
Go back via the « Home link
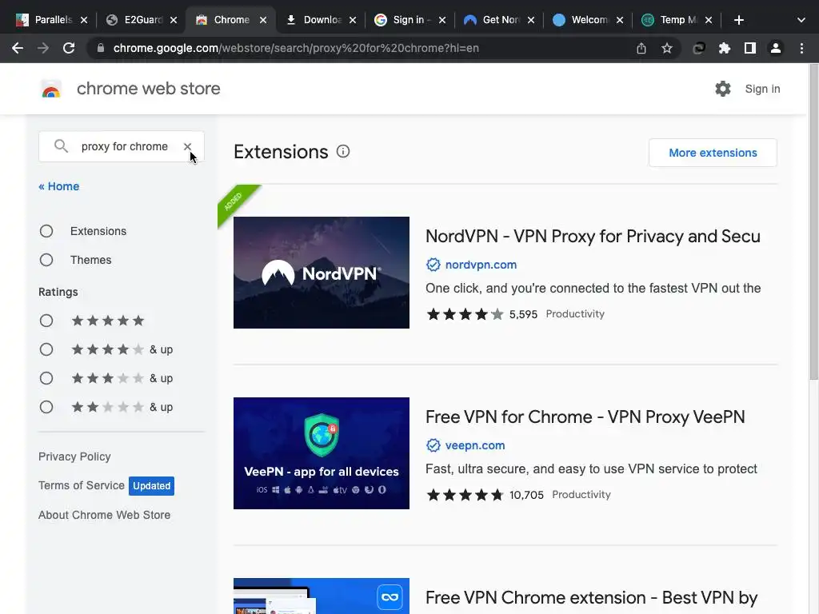click(59, 186)
